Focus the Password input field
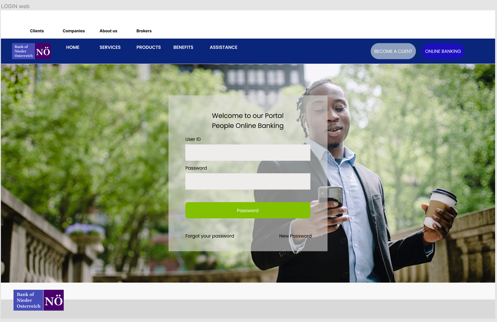The height and width of the screenshot is (322, 497). pyautogui.click(x=248, y=181)
